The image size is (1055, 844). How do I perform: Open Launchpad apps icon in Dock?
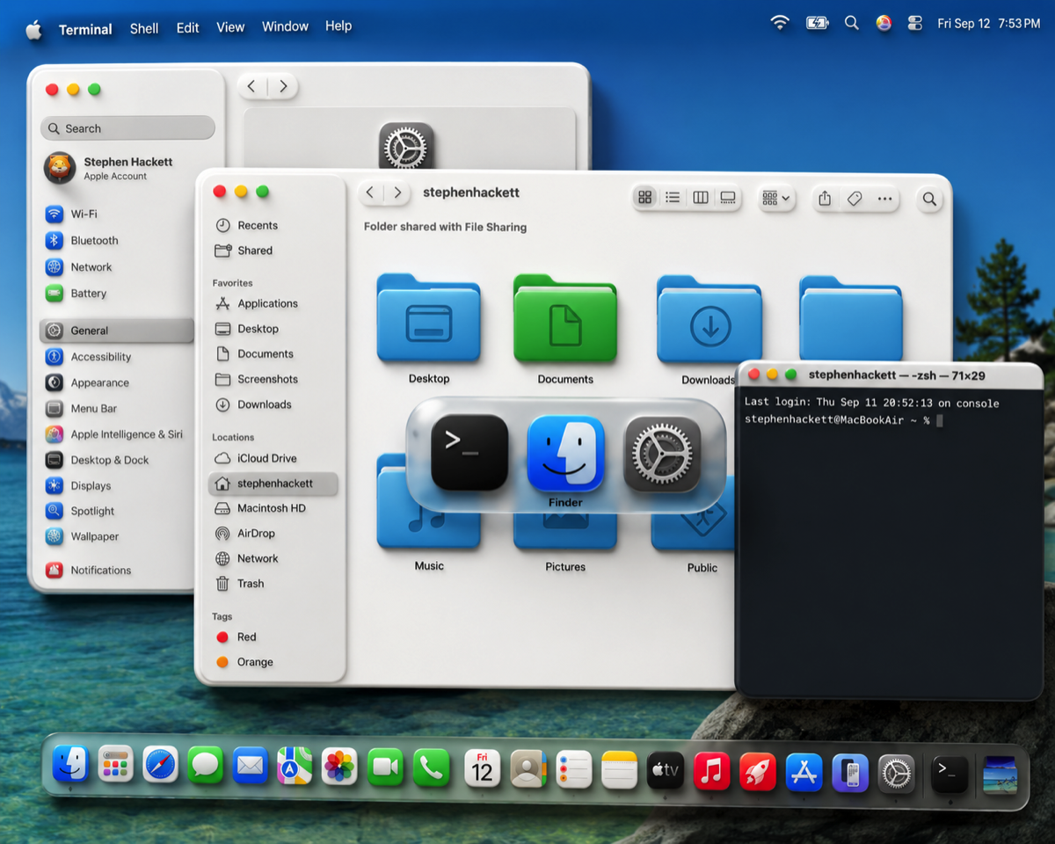[x=115, y=765]
